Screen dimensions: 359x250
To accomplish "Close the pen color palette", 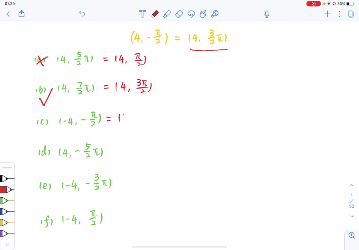I will (7, 244).
